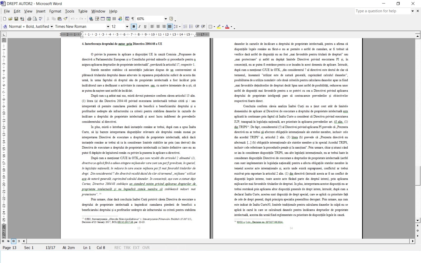Apply red font color
Screen dimensions: 421x263
227,27
